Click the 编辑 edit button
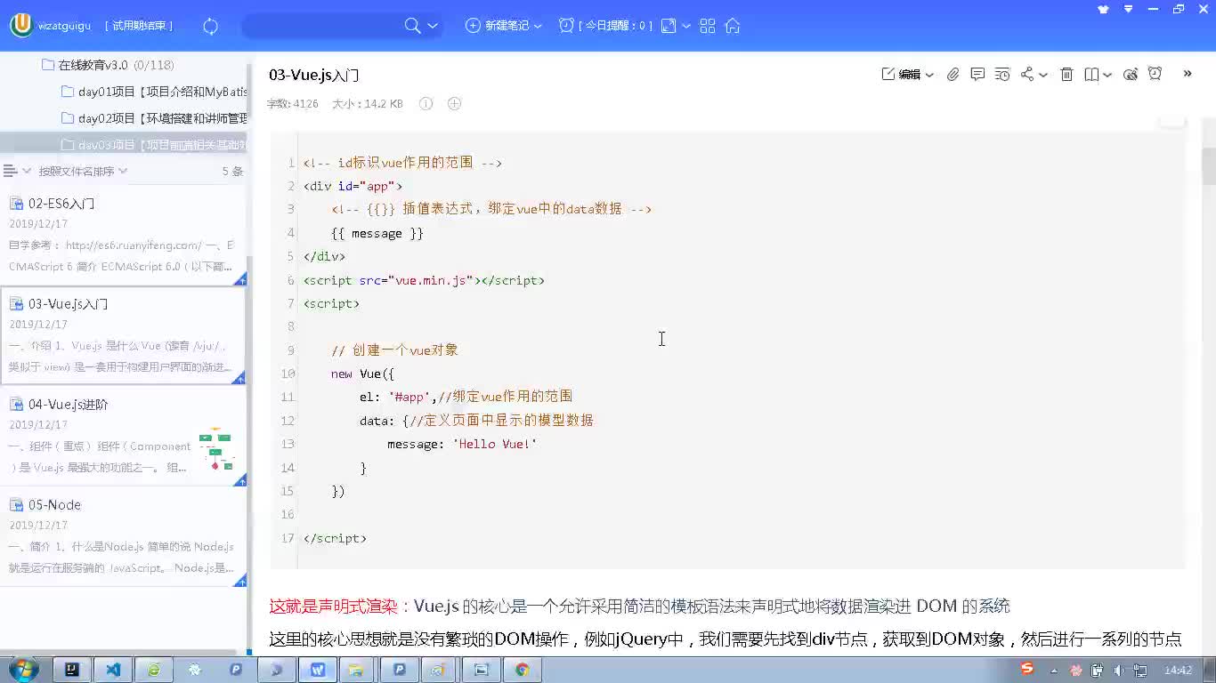The height and width of the screenshot is (683, 1216). [901, 75]
